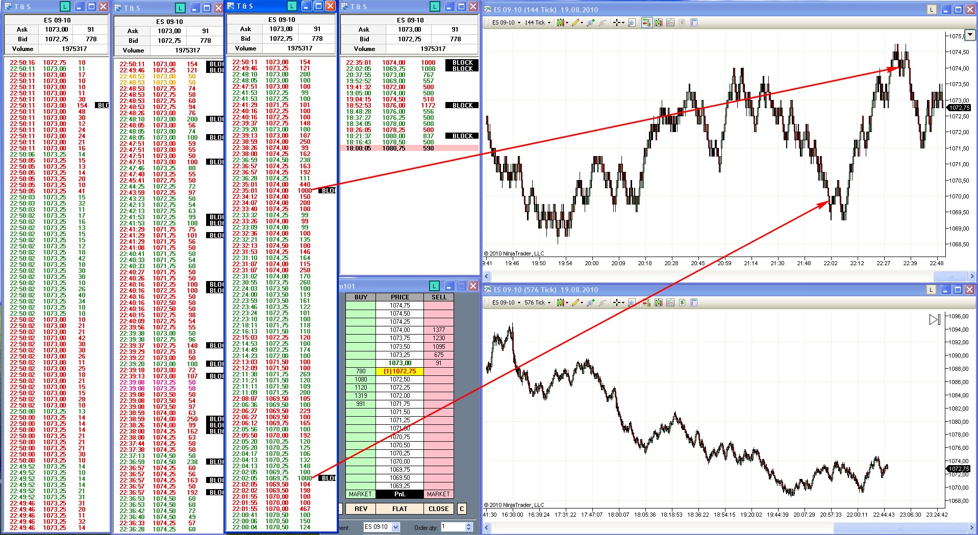Viewport: 978px width, 535px height.
Task: Toggle the link 'L' button on the 144 Tick chart
Action: (932, 10)
